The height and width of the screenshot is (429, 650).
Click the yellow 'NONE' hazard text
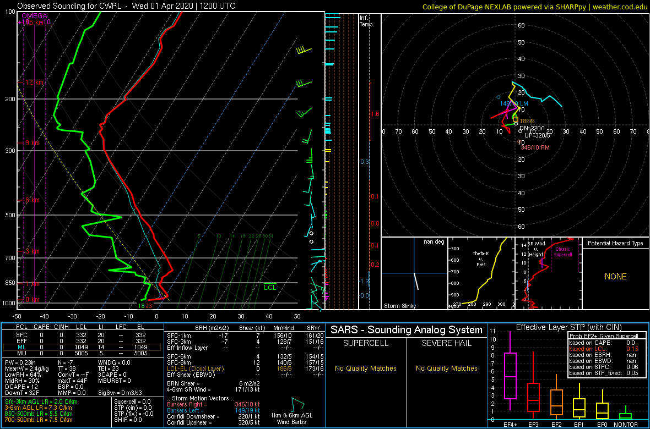[615, 277]
